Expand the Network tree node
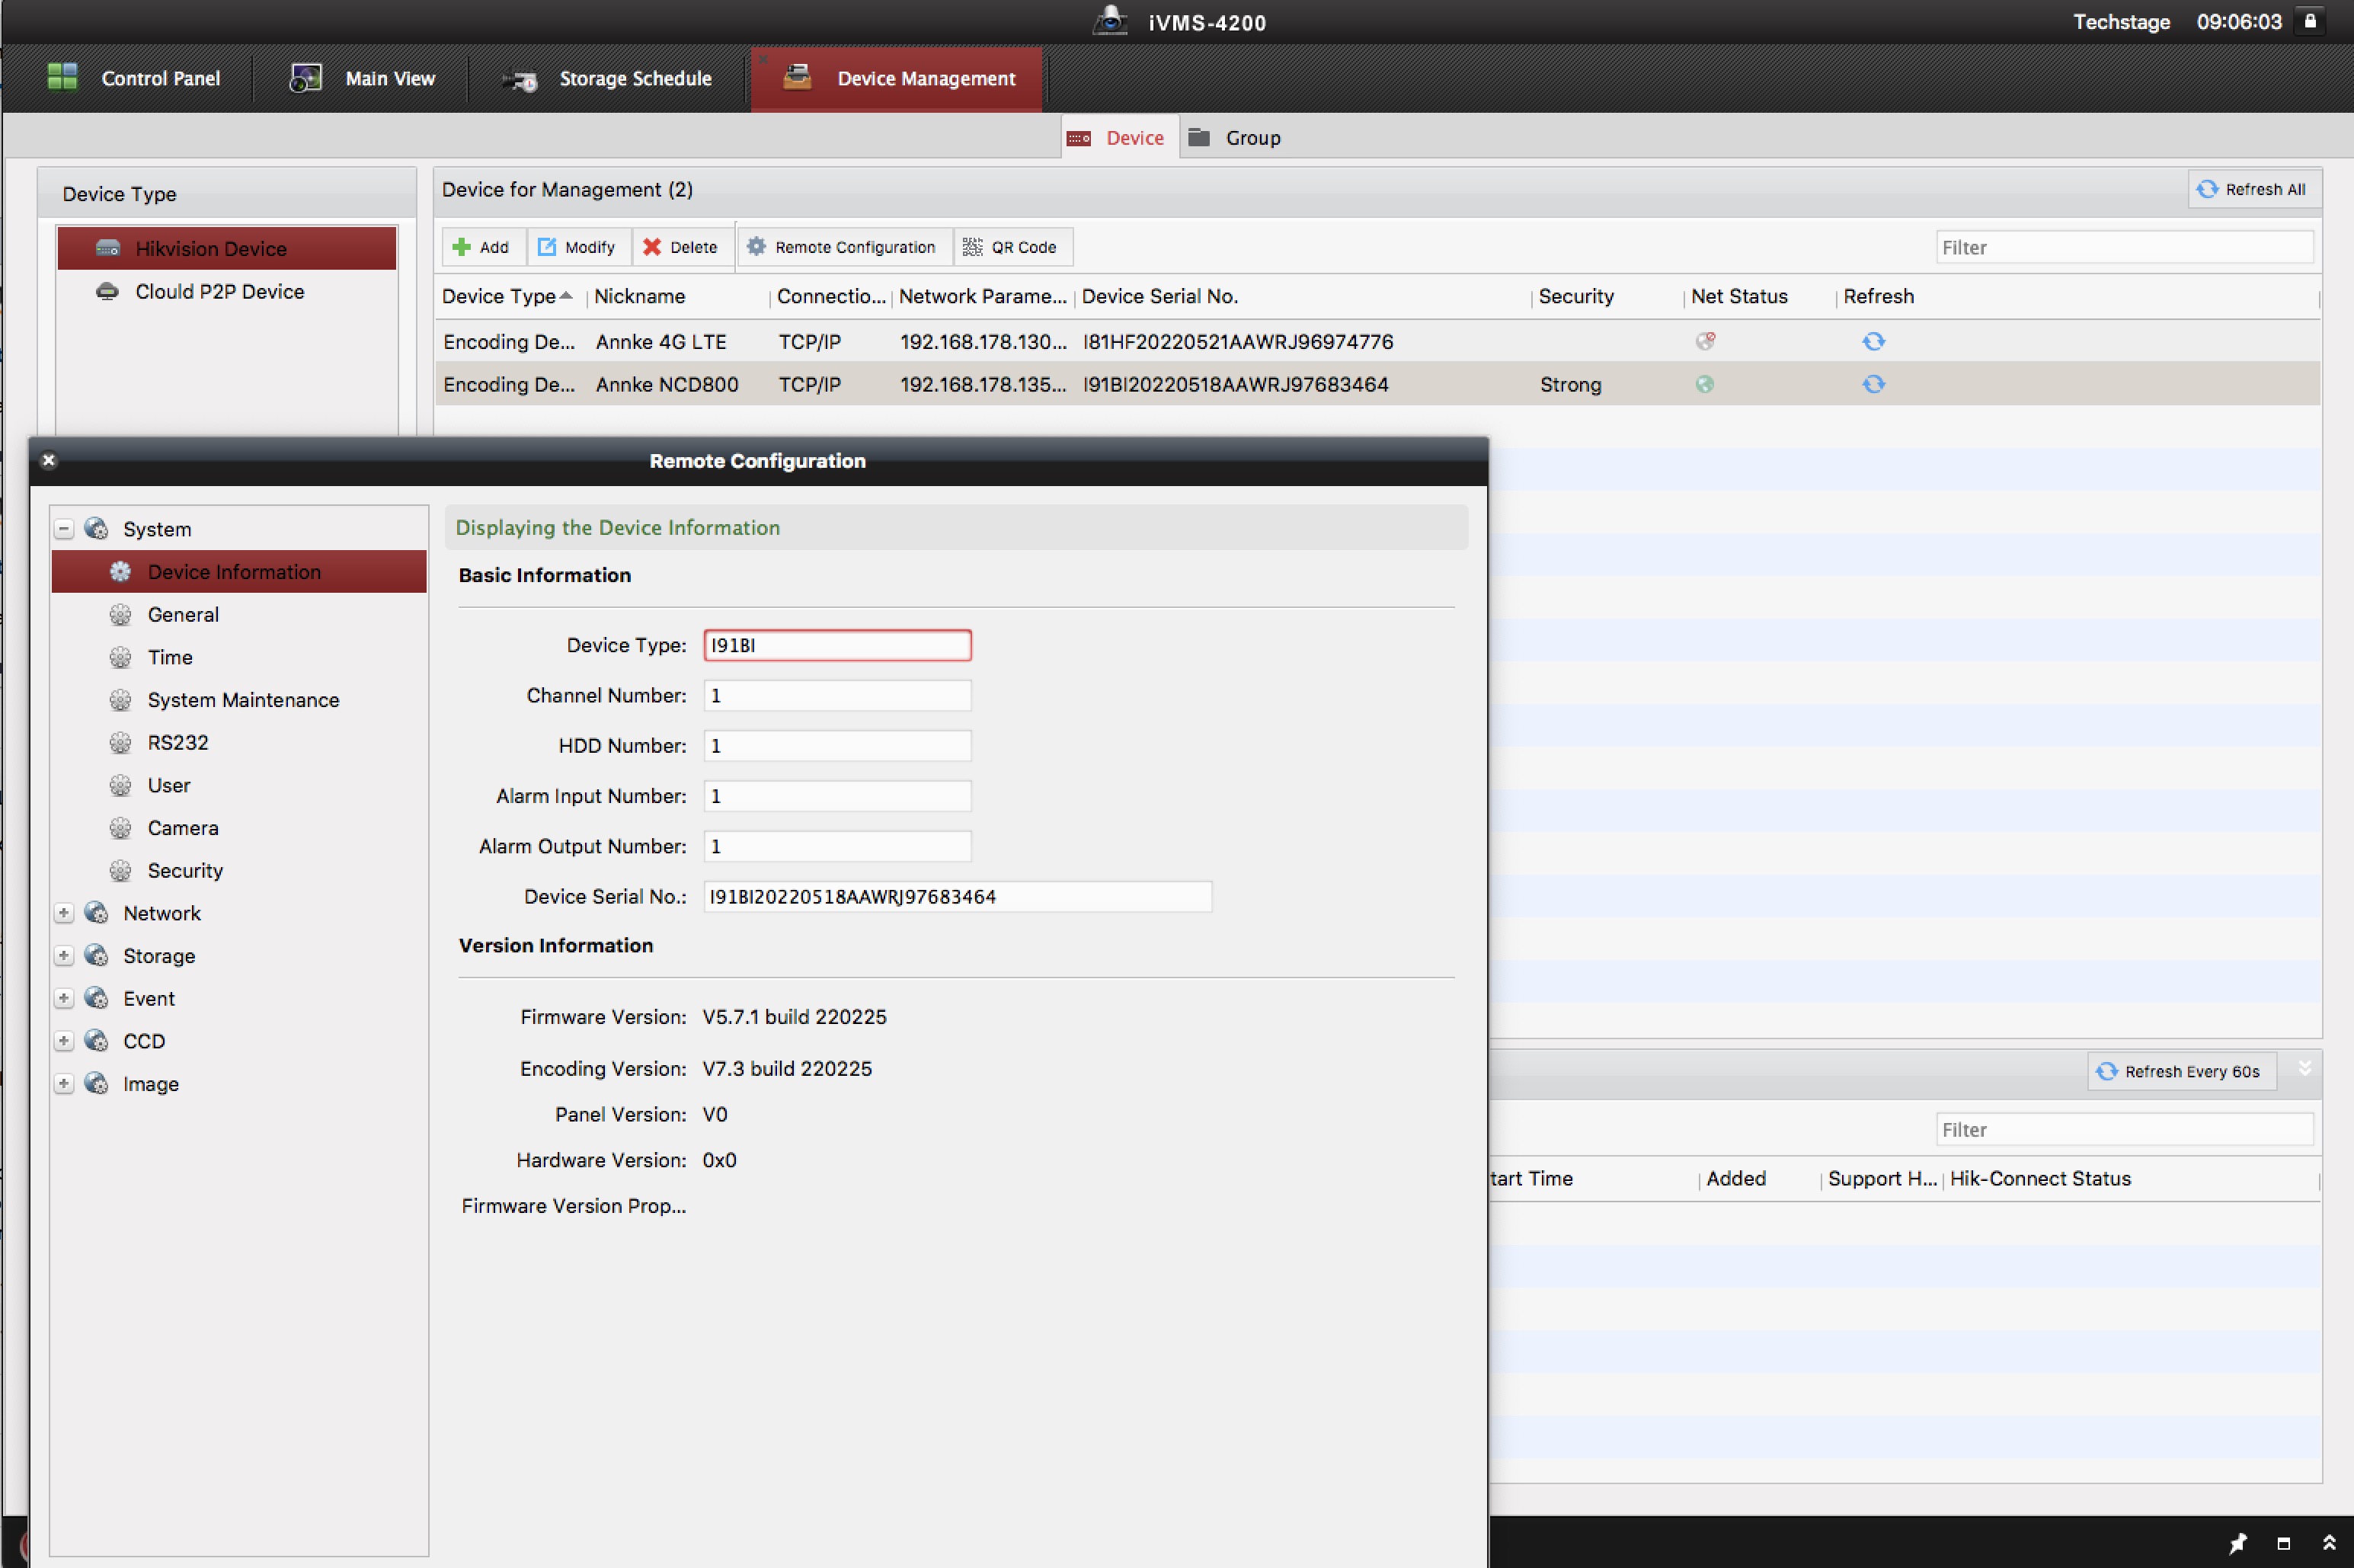Viewport: 2354px width, 1568px height. pyautogui.click(x=64, y=913)
